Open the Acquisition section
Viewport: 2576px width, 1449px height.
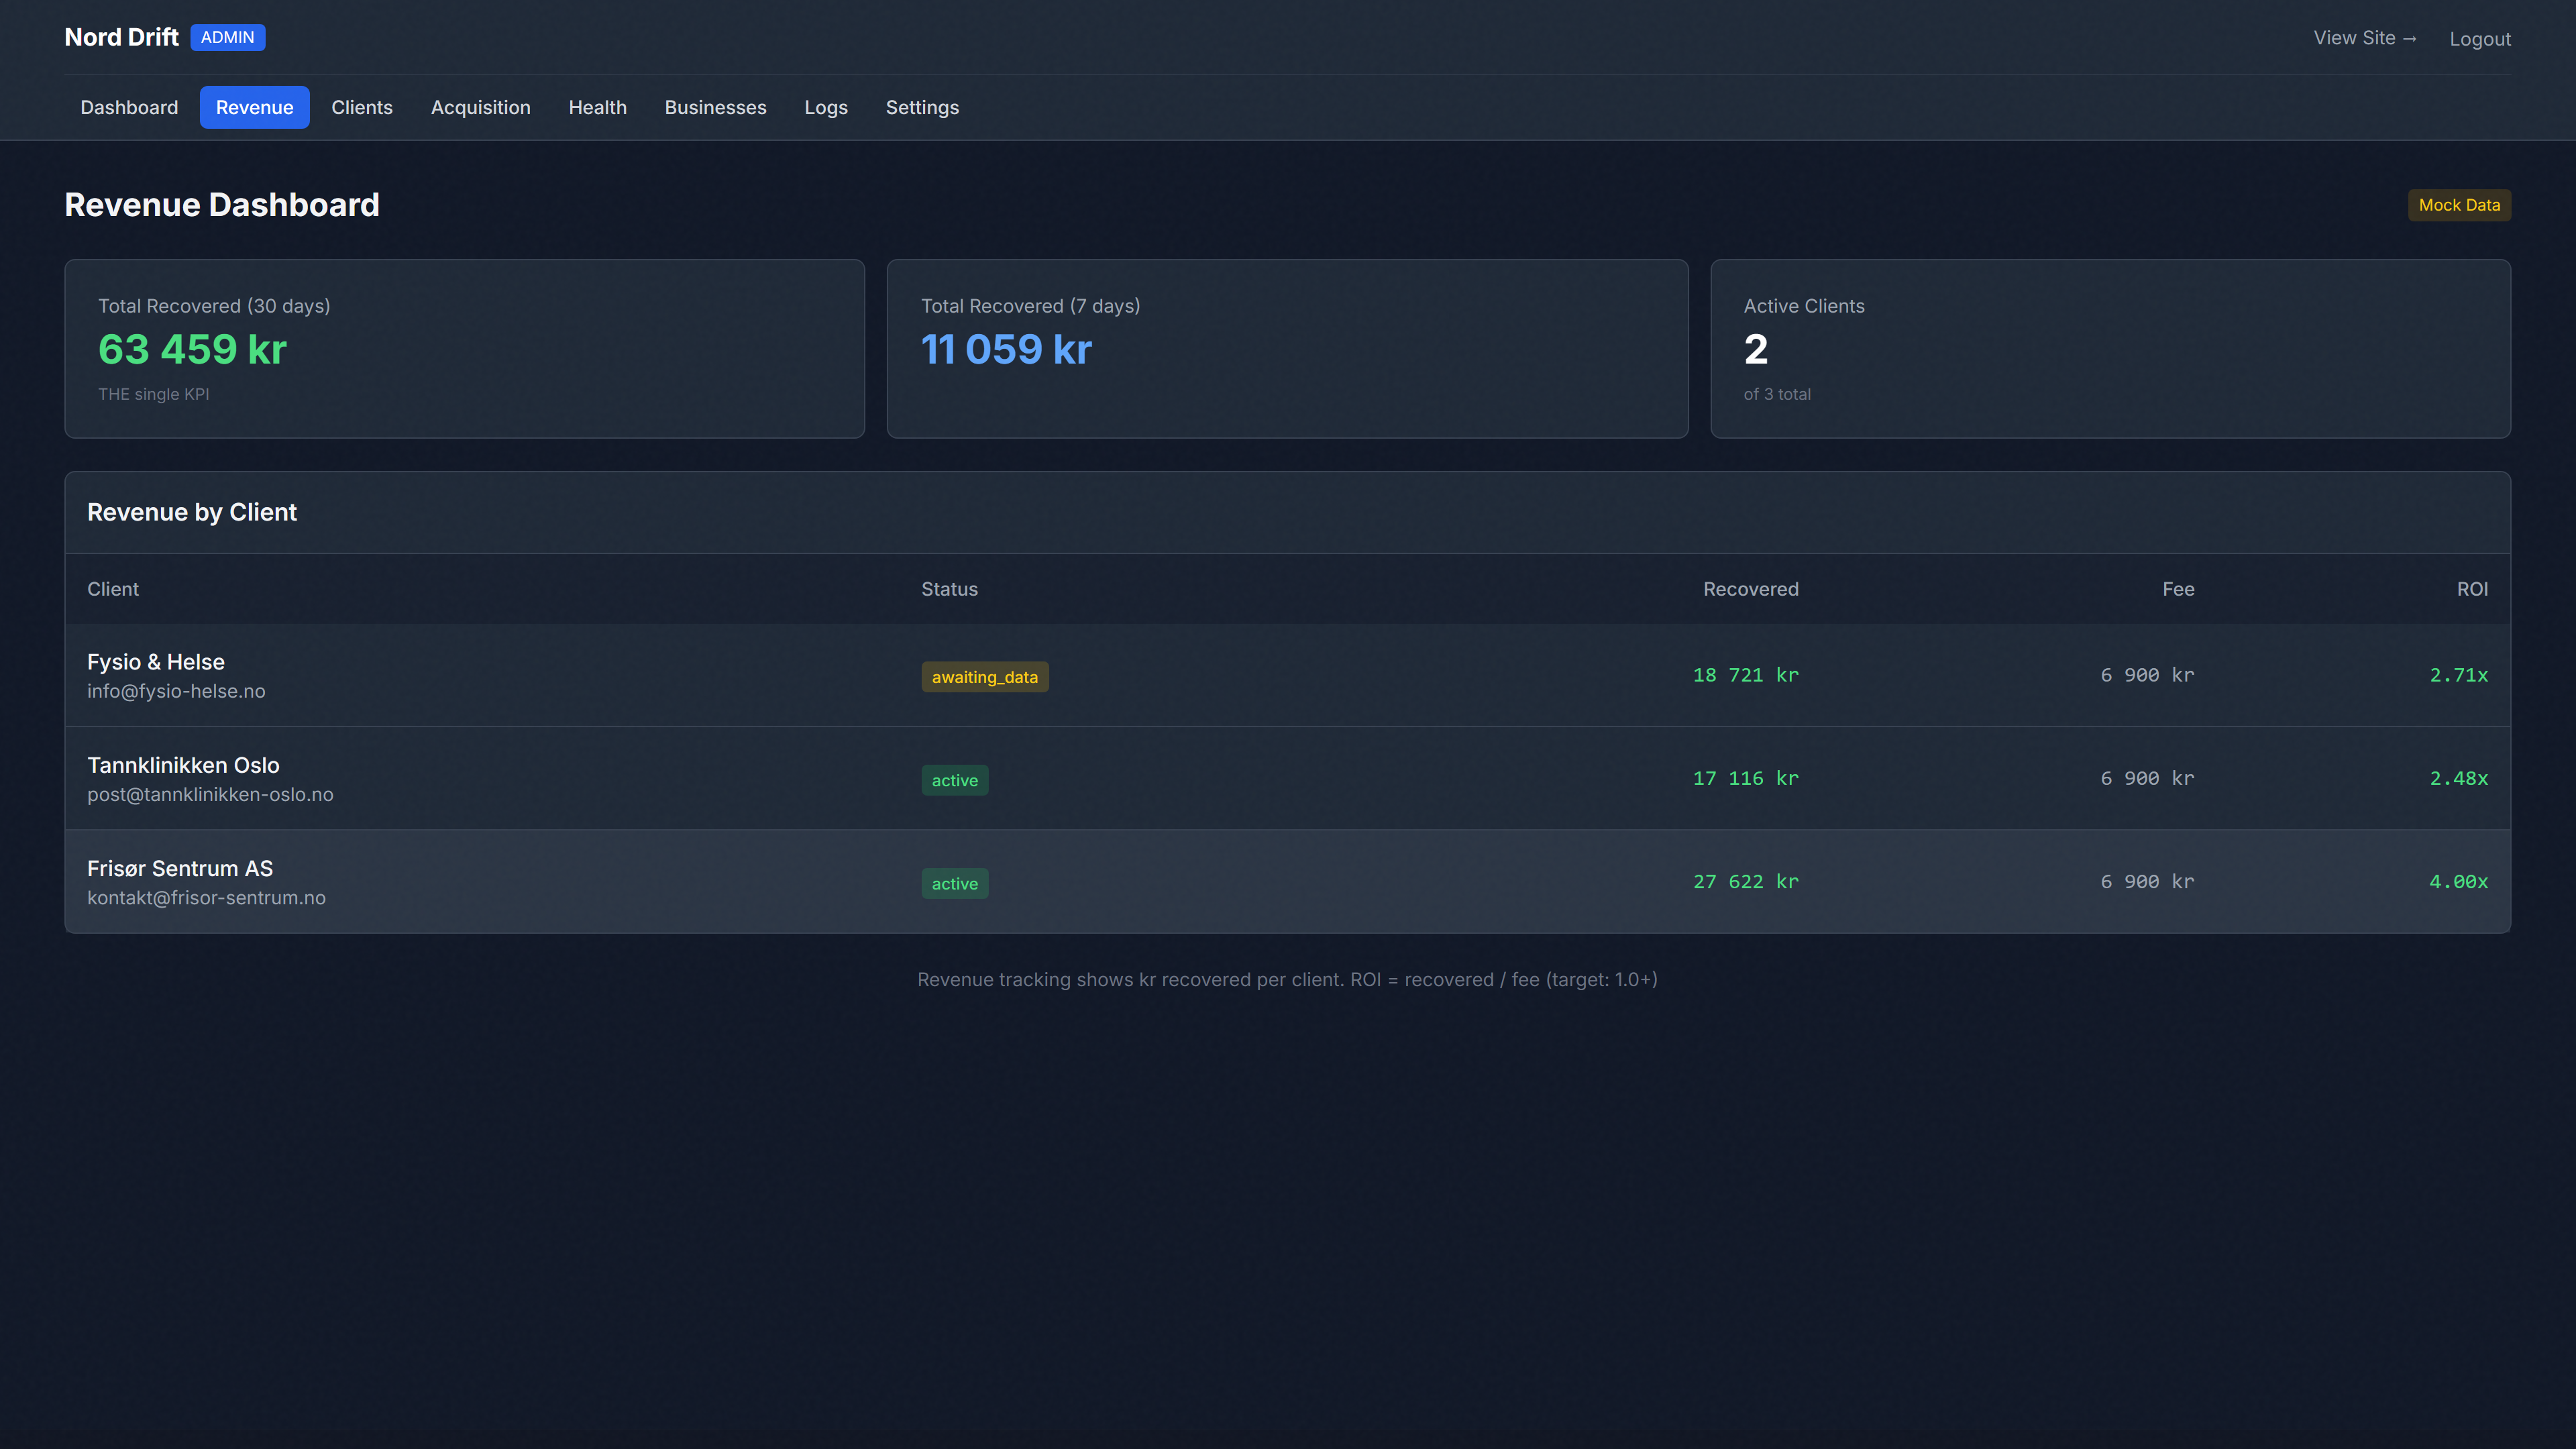click(481, 107)
